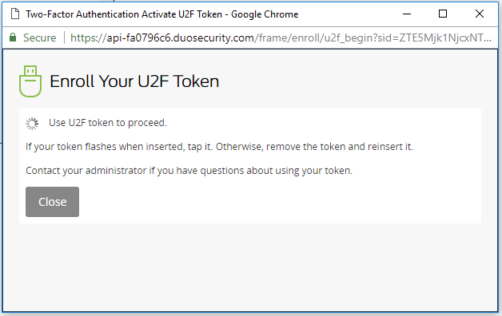Click the green padlock icon
Screen dimensions: 502x316
13,38
